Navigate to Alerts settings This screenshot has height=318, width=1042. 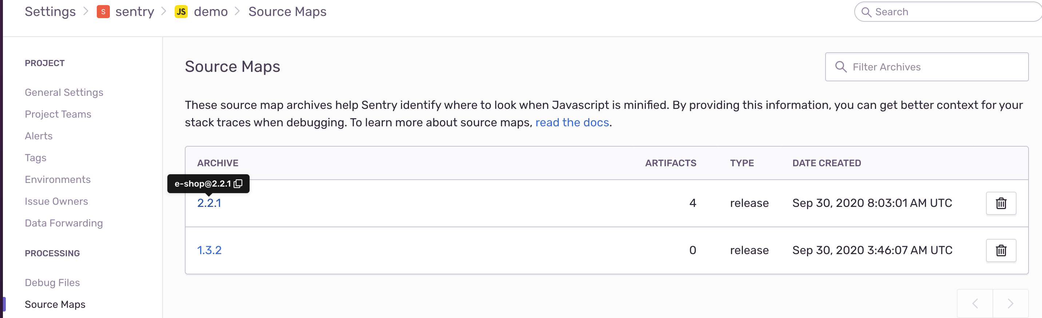[39, 136]
